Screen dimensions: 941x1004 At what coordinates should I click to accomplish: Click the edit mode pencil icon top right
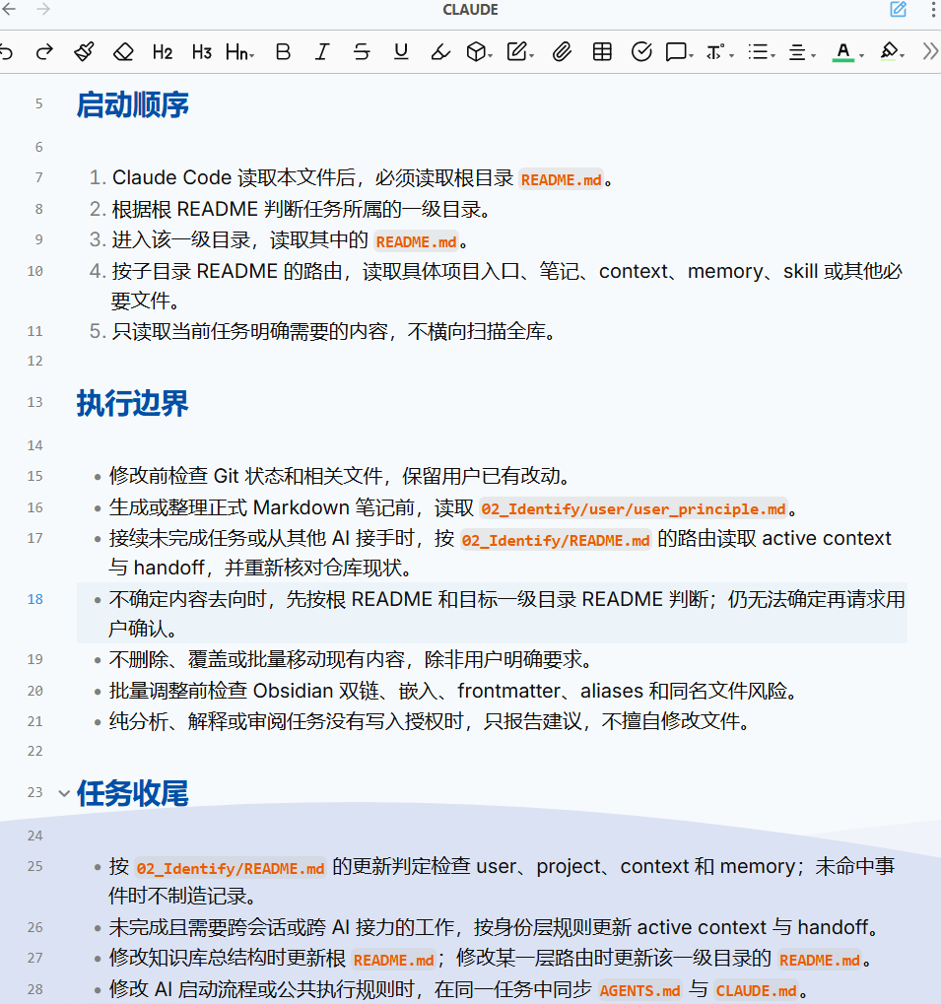pos(898,10)
